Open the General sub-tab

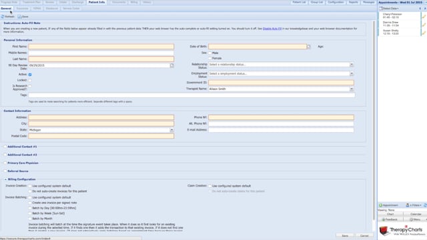point(6,9)
